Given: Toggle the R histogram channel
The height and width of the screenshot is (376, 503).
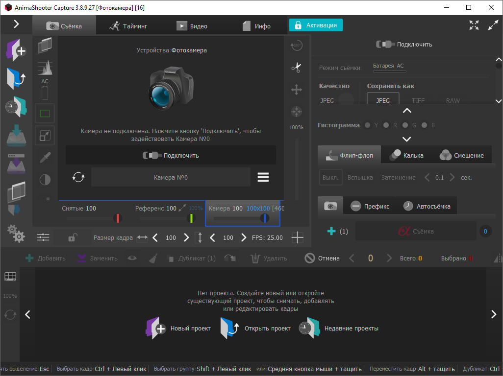Looking at the screenshot, I should pyautogui.click(x=386, y=125).
